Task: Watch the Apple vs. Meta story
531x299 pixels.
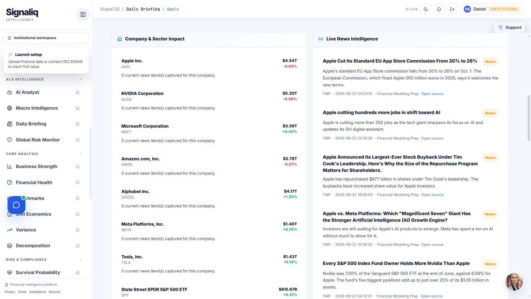Action: tap(490, 214)
